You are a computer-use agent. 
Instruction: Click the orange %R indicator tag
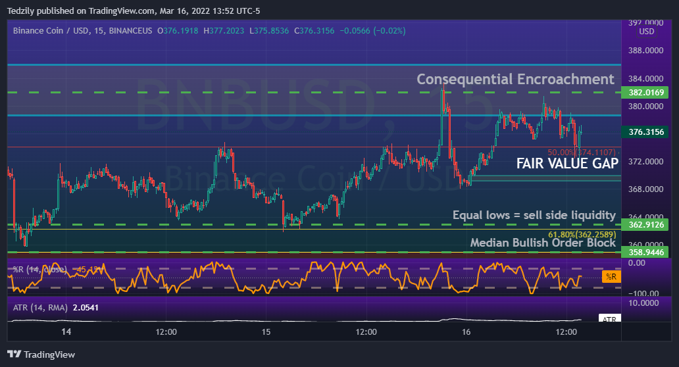611,276
